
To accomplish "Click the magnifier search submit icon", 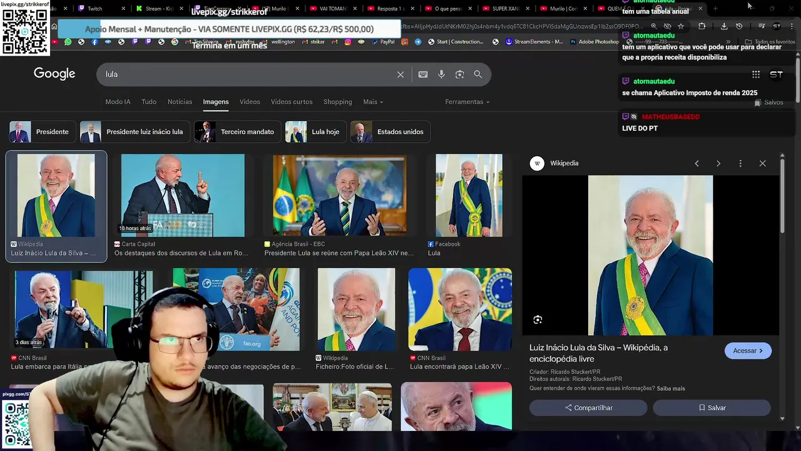I will tap(478, 75).
